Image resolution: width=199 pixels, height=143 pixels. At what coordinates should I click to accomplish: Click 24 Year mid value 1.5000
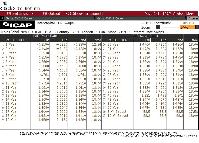[x=178, y=62]
